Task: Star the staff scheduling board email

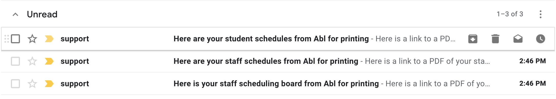Action: (x=32, y=84)
